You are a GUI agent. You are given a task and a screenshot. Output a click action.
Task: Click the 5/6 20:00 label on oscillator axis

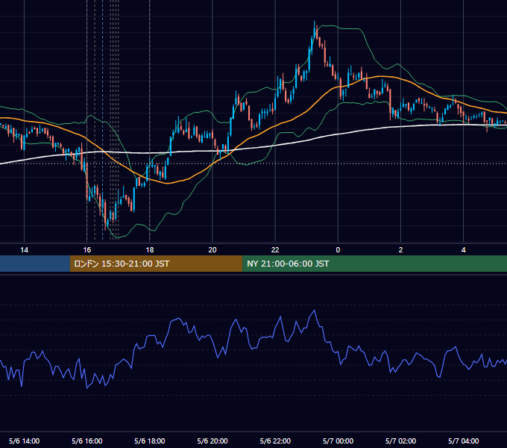pyautogui.click(x=212, y=441)
